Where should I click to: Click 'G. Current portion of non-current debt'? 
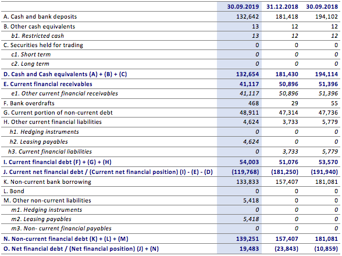pos(58,113)
